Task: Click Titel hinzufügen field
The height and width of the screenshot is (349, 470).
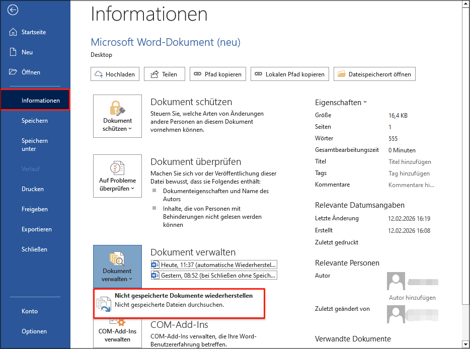Action: click(x=410, y=162)
